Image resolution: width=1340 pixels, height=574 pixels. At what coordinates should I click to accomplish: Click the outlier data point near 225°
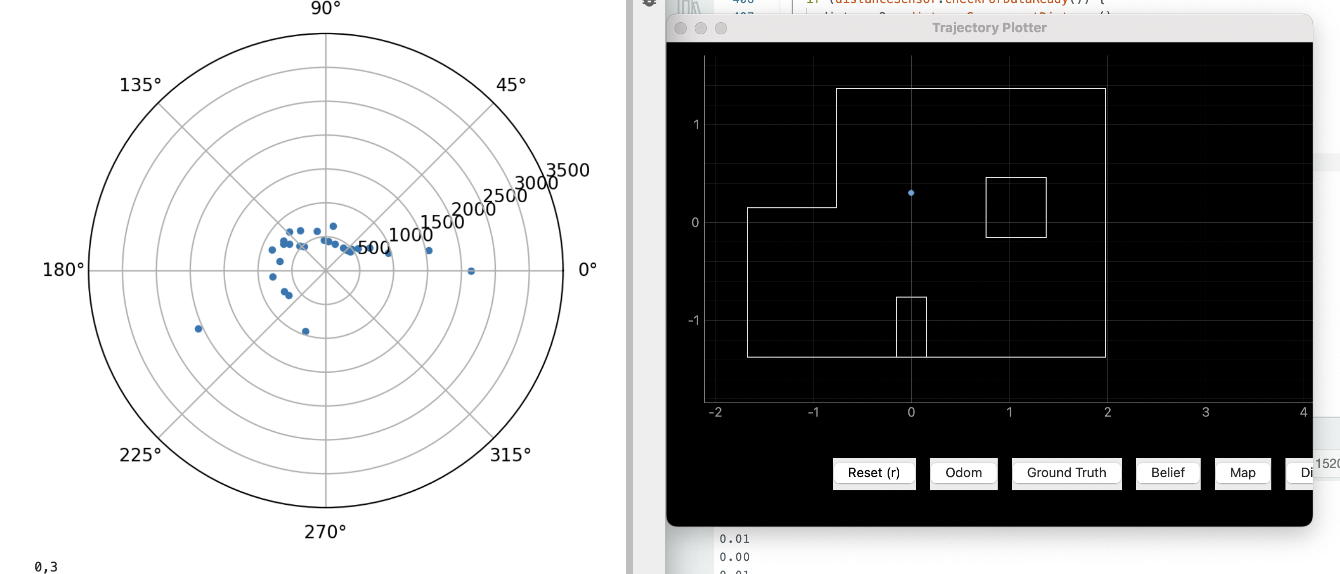[198, 329]
